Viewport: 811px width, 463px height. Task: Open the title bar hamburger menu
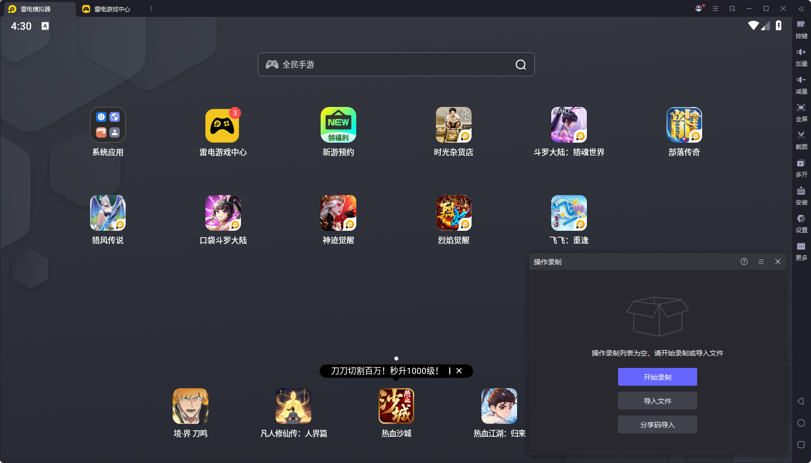[x=716, y=8]
